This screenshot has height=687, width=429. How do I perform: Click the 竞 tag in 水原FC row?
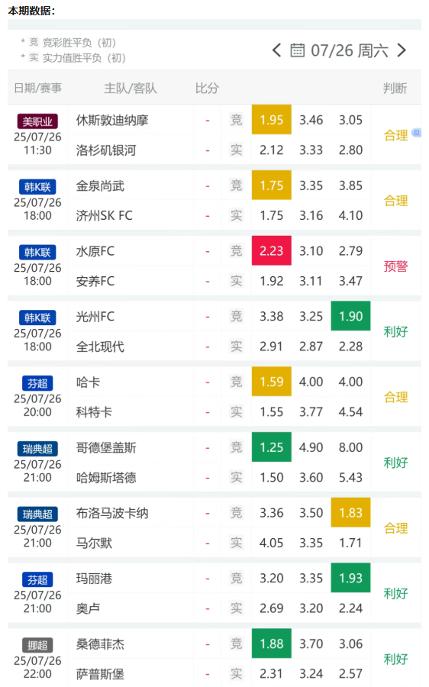click(237, 250)
